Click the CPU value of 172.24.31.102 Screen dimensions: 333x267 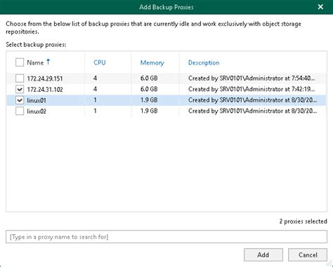click(95, 89)
